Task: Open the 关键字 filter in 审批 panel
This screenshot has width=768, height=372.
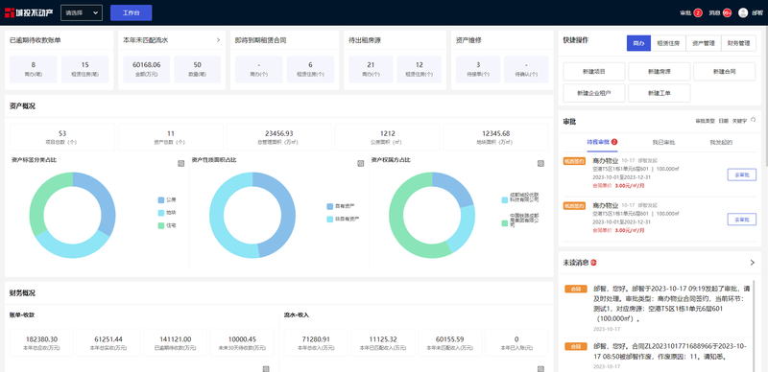Action: pos(739,121)
